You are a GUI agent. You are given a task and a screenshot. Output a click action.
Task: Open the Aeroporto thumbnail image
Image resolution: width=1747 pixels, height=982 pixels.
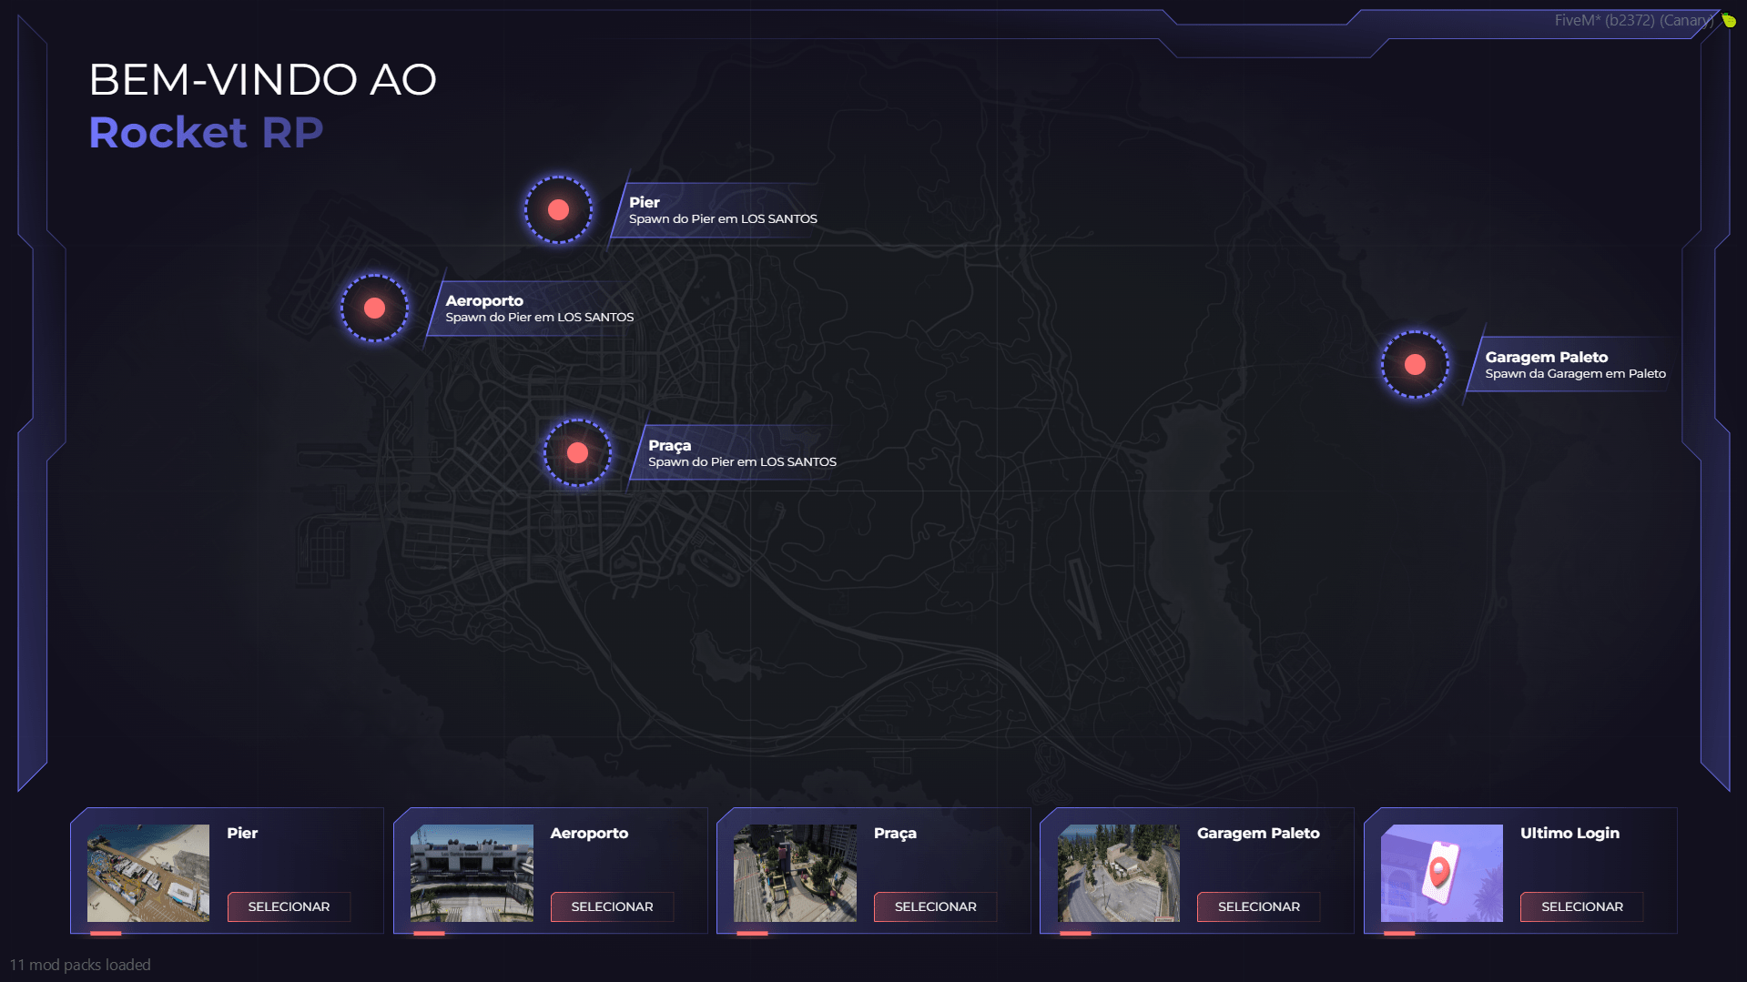[472, 873]
